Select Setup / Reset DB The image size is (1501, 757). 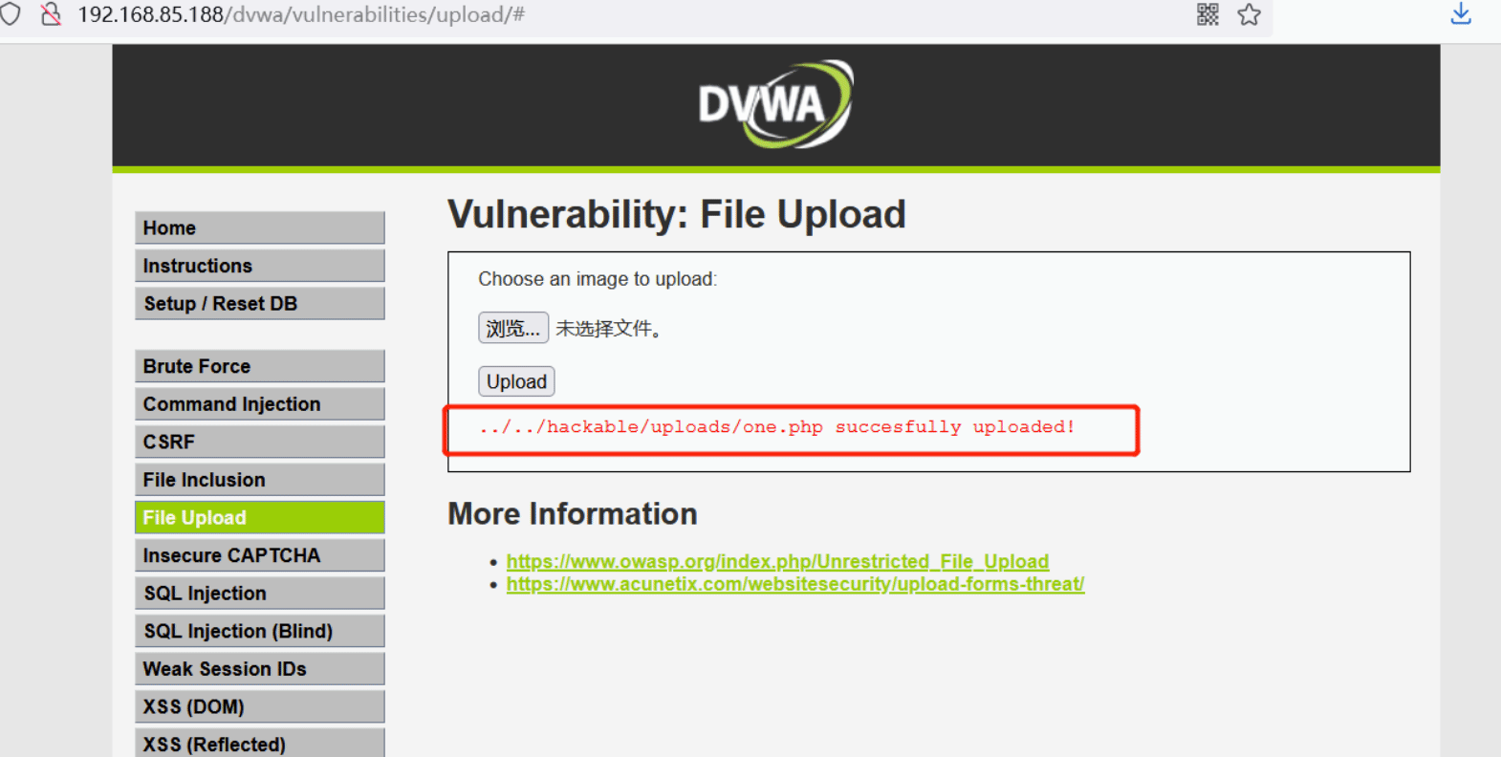[x=260, y=303]
